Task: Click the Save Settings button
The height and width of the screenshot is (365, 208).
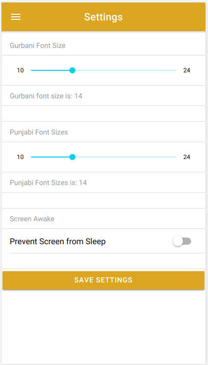Action: coord(103,280)
